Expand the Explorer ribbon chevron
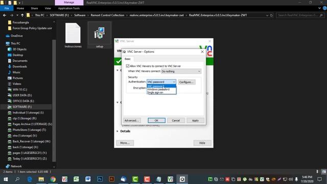This screenshot has width=327, height=184. (x=319, y=8)
